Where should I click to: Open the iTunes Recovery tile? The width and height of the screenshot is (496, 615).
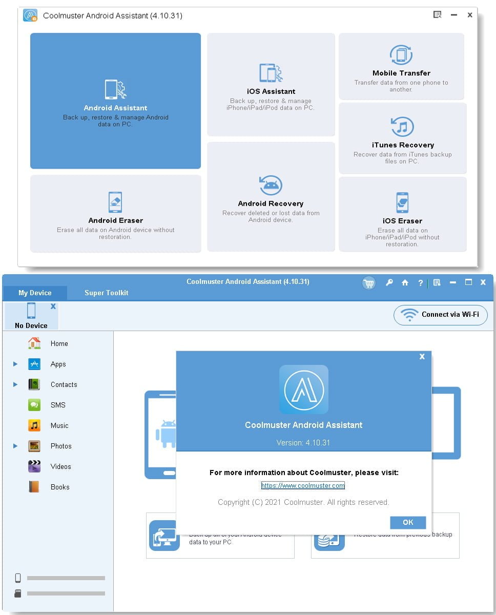pyautogui.click(x=402, y=138)
